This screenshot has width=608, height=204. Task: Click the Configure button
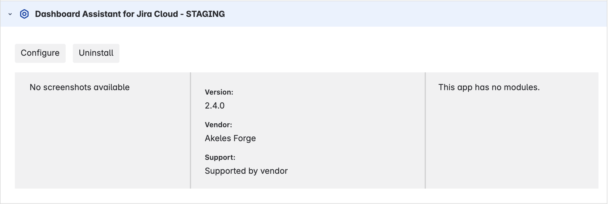click(40, 53)
